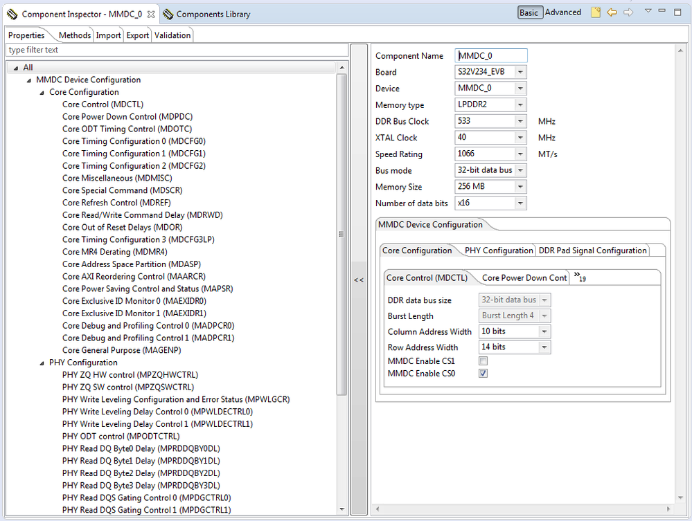Click the Component Name field
This screenshot has width=692, height=521.
pyautogui.click(x=490, y=55)
